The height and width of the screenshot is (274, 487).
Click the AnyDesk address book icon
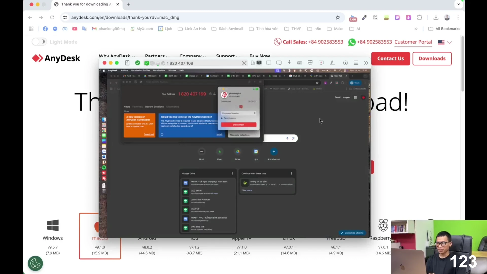pos(127,63)
